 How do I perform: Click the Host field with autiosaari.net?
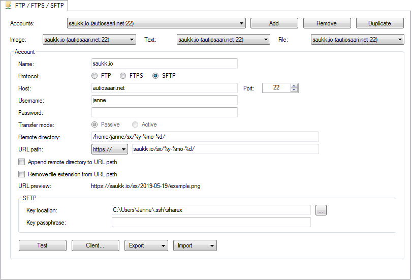(165, 88)
